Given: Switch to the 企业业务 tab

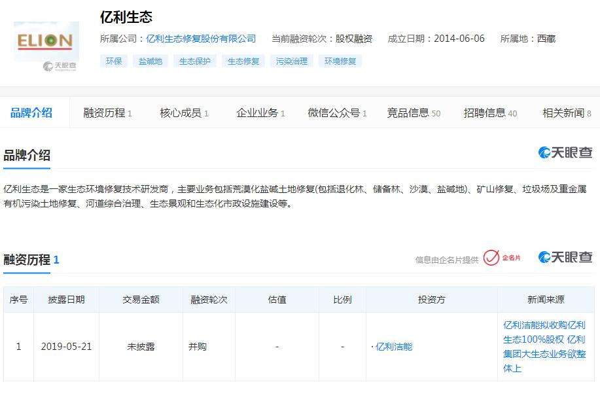Looking at the screenshot, I should click(260, 113).
